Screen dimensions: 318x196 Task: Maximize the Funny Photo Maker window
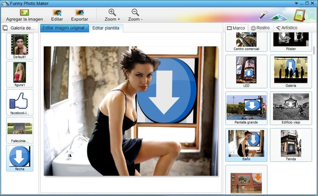point(307,3)
